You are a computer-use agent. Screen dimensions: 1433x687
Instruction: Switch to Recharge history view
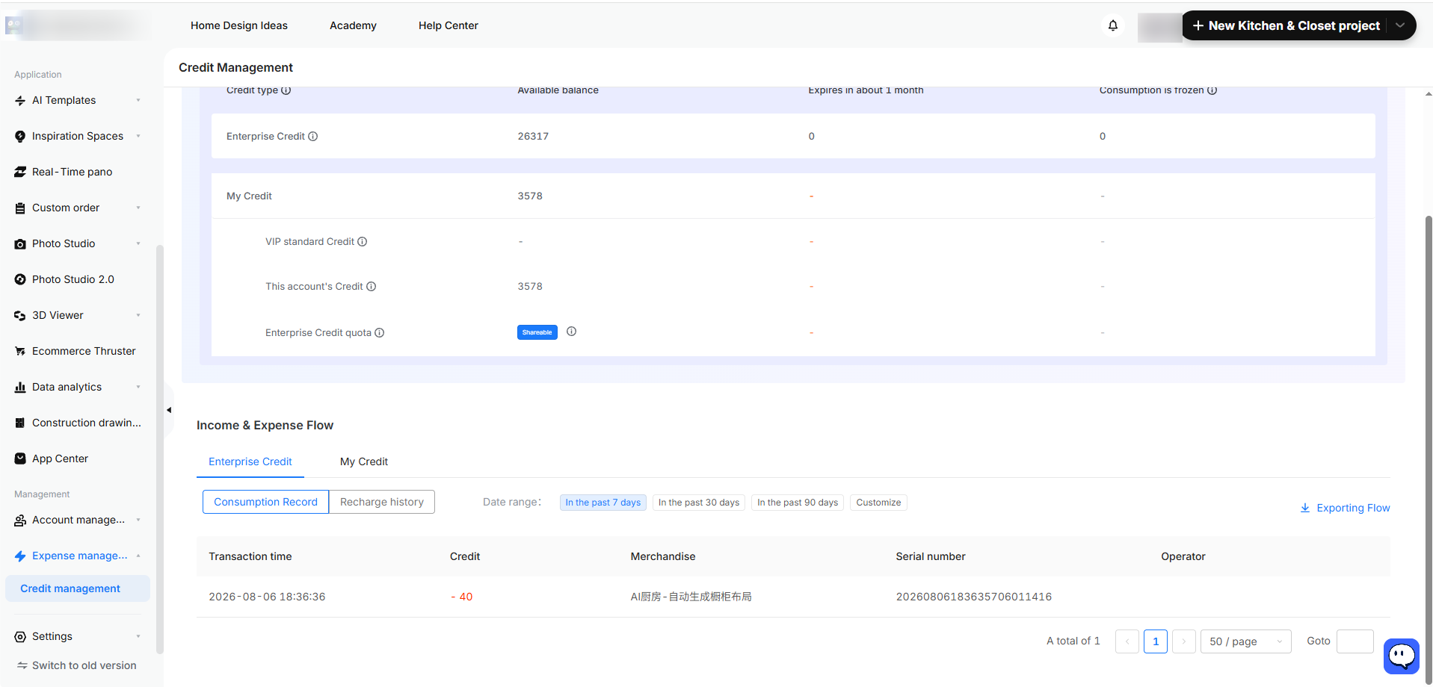[382, 502]
